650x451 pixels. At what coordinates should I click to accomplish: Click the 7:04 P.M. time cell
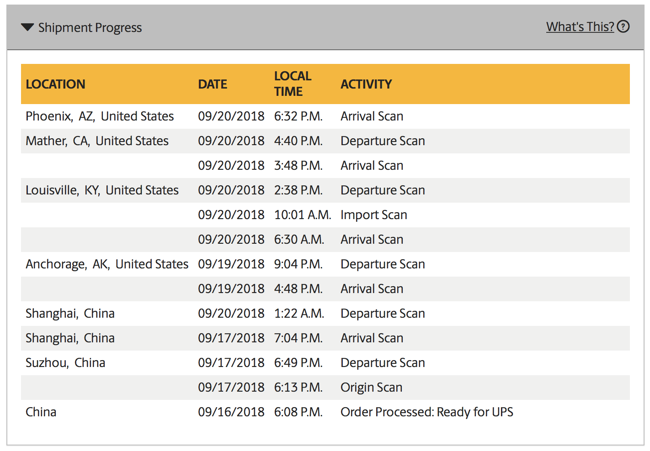coord(298,338)
